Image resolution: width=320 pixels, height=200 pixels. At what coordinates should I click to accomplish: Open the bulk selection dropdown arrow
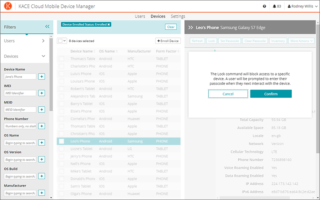tap(64, 41)
